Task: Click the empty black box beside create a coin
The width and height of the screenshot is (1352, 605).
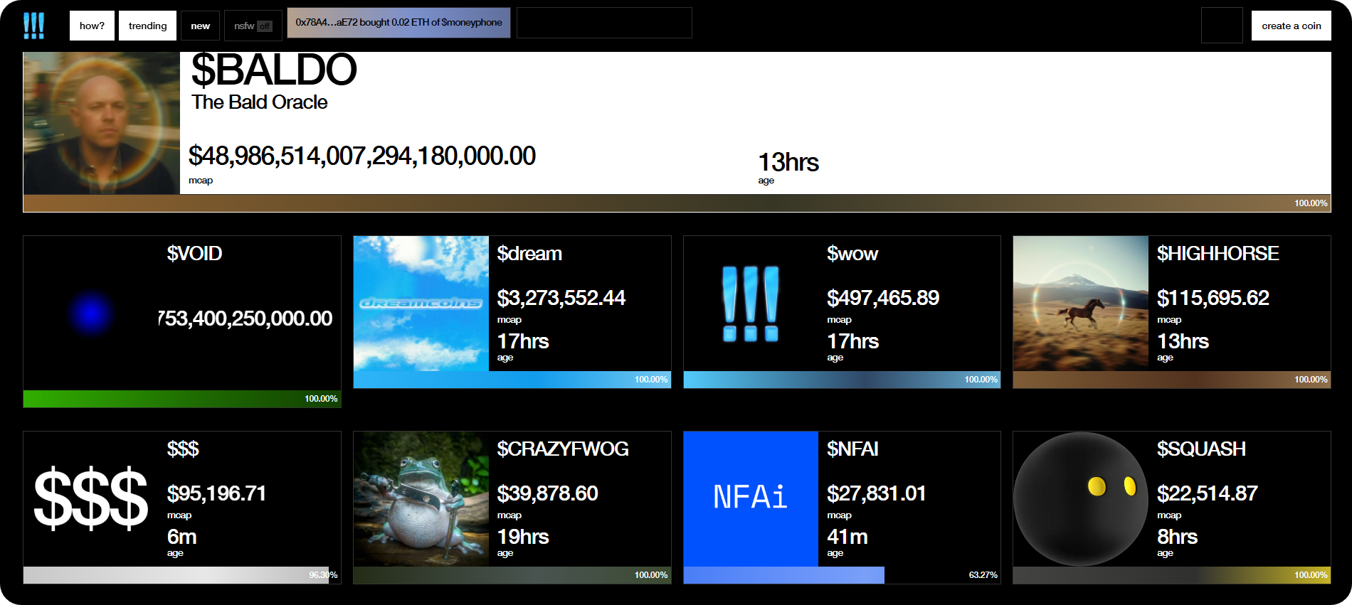Action: pyautogui.click(x=1221, y=26)
